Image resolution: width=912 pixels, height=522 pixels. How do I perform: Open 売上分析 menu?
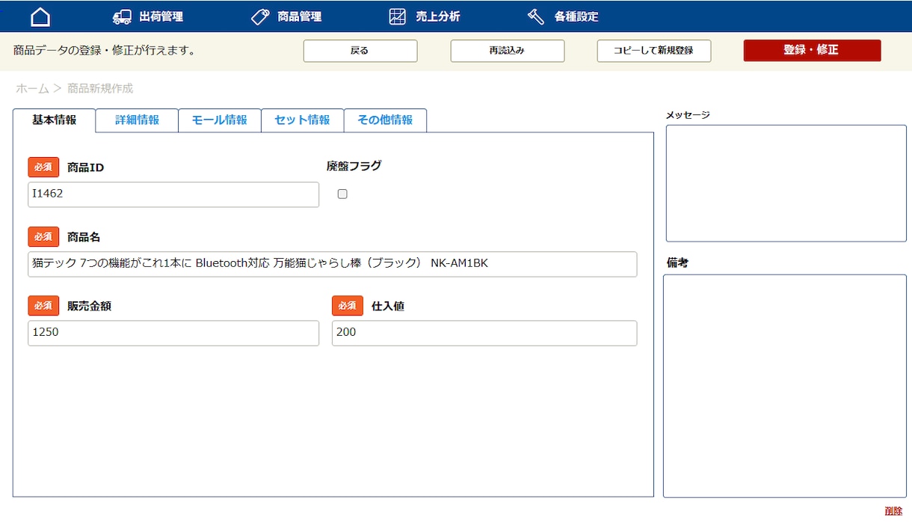[x=437, y=16]
